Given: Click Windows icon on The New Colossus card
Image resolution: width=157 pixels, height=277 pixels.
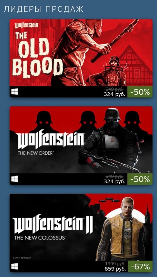Looking at the screenshot, I should [15, 266].
